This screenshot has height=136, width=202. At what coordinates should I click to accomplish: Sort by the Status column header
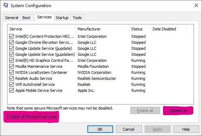(x=140, y=29)
